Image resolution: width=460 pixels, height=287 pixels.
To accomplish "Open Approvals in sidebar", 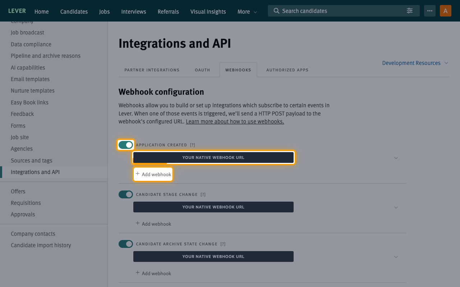I will (x=23, y=215).
